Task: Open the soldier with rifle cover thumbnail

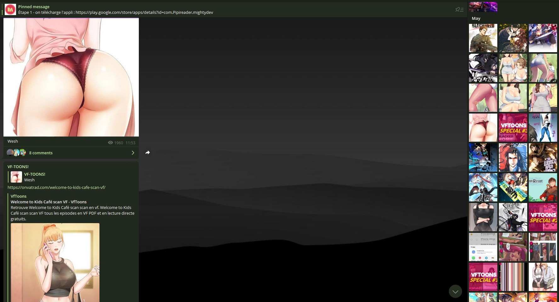Action: (x=483, y=38)
